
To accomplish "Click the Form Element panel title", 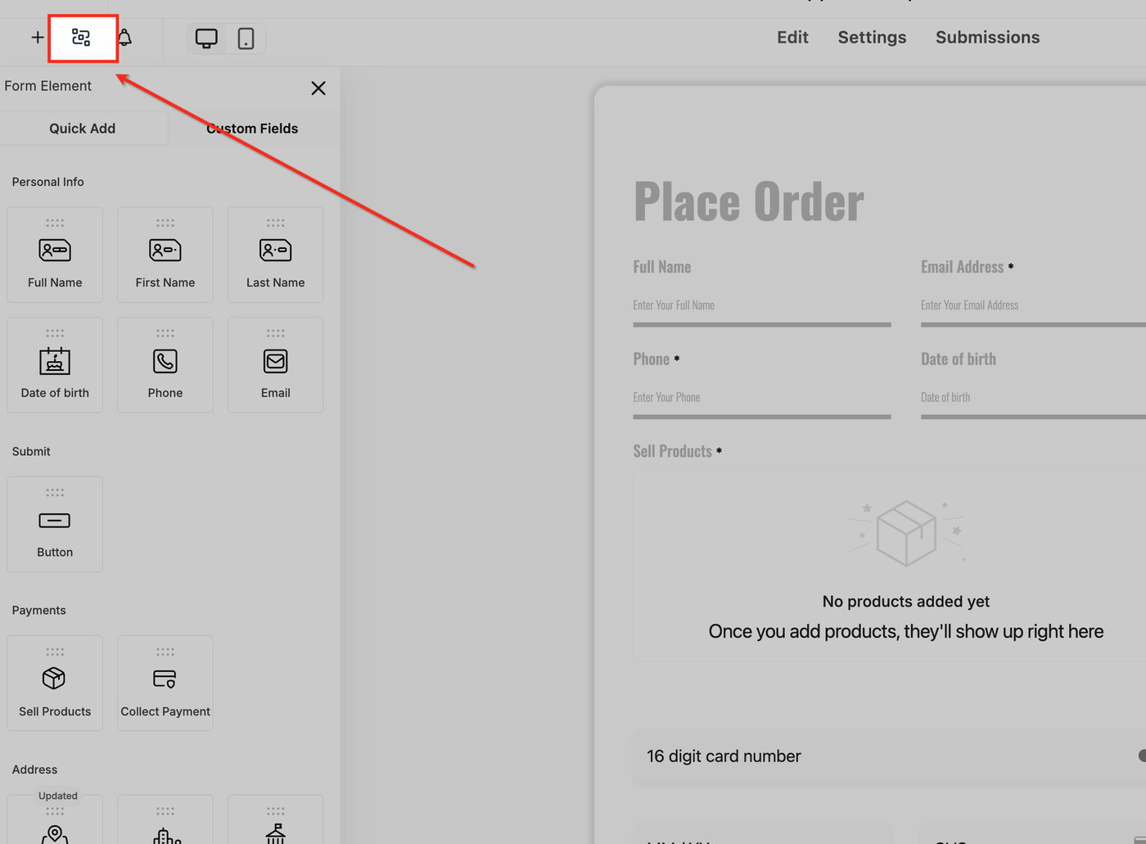I will pyautogui.click(x=48, y=86).
